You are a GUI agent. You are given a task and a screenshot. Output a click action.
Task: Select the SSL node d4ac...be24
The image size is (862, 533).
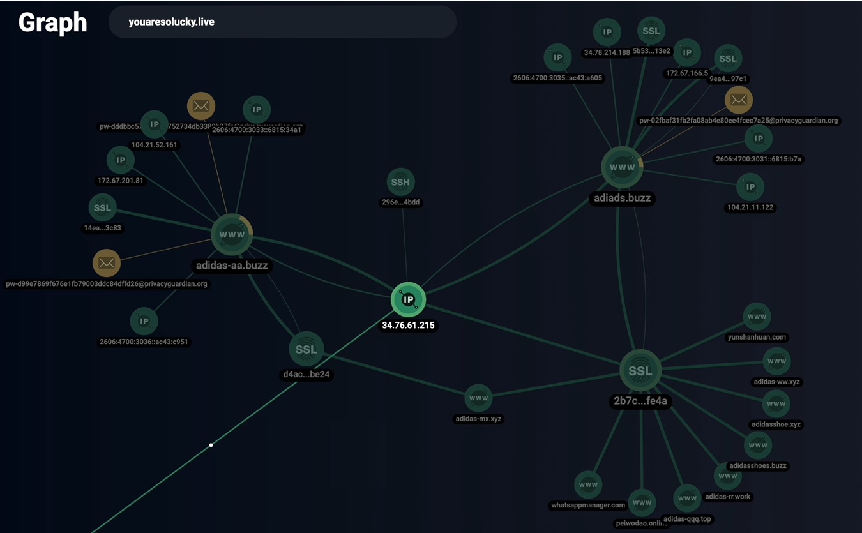click(x=306, y=349)
